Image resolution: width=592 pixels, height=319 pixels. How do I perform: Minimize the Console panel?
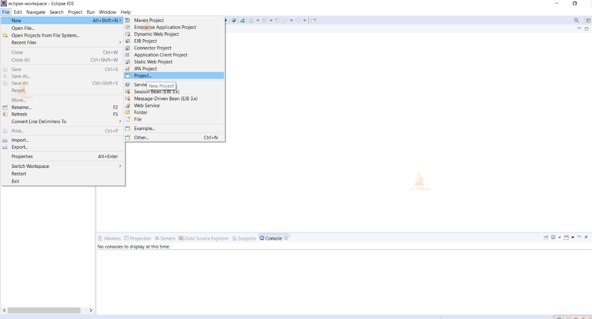(x=579, y=236)
